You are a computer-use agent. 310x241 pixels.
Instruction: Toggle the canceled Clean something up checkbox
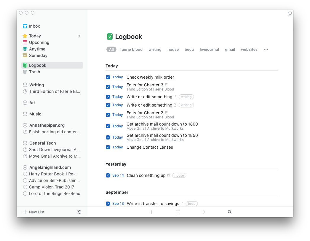click(x=108, y=175)
